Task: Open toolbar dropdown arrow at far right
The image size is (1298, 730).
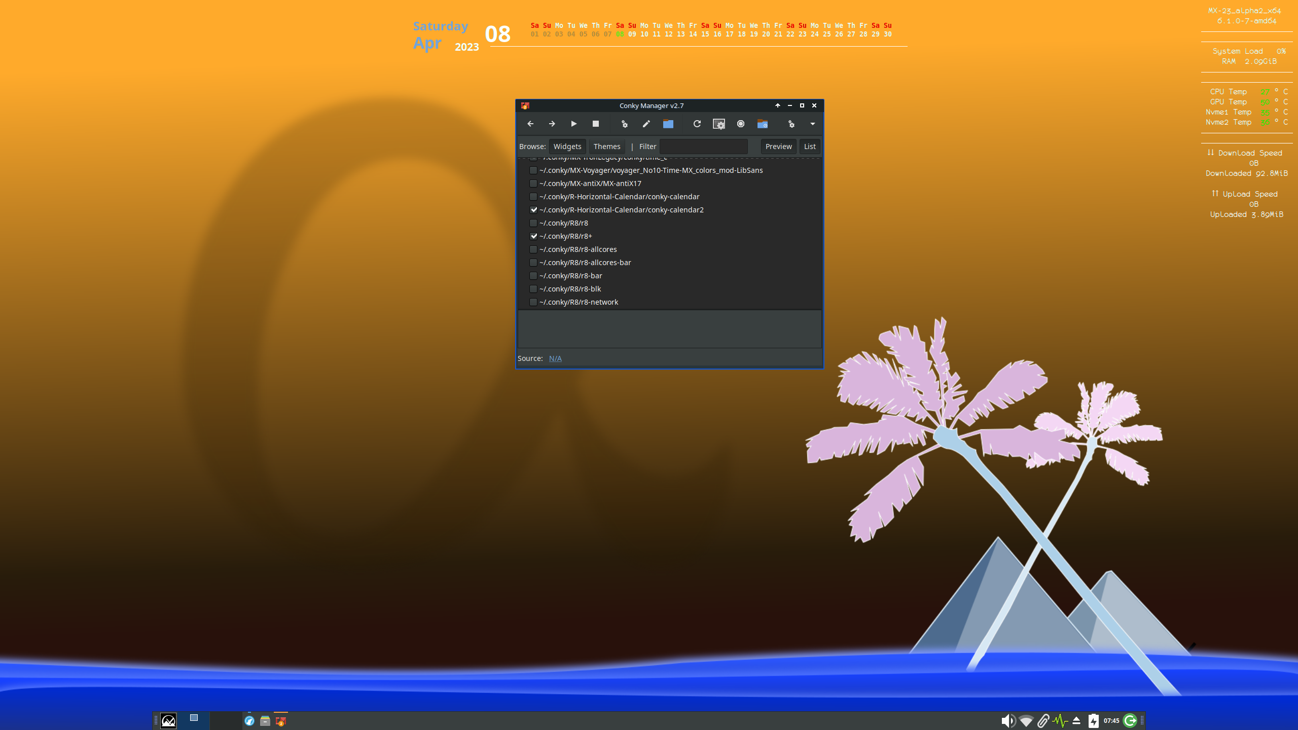Action: pyautogui.click(x=813, y=124)
